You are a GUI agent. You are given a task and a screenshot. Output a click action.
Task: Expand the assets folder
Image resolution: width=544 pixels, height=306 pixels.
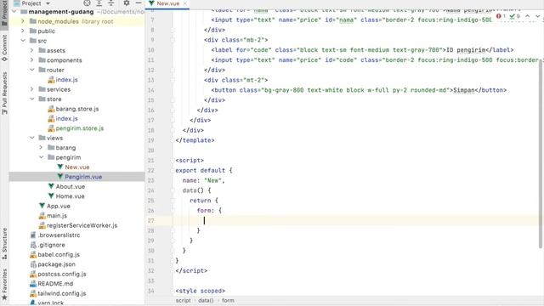(x=32, y=50)
